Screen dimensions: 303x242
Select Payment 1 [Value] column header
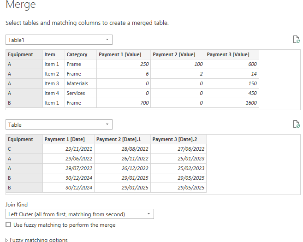coord(124,54)
